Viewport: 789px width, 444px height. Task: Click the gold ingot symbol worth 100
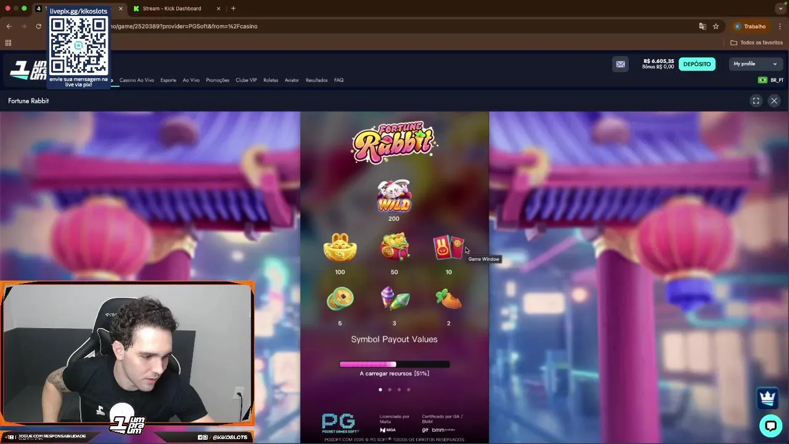click(x=340, y=248)
